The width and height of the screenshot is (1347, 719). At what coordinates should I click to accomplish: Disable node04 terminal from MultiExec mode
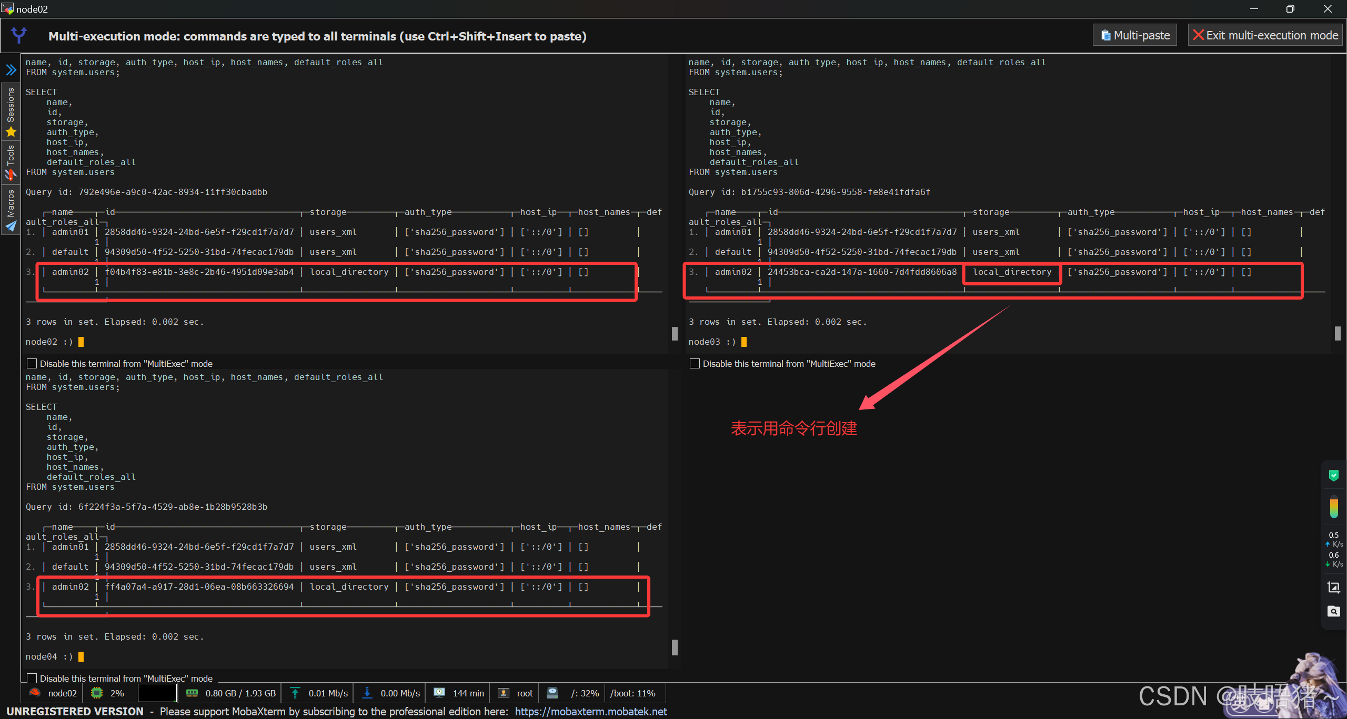32,678
